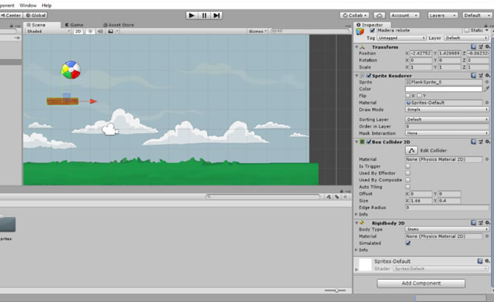Image resolution: width=494 pixels, height=302 pixels.
Task: Open the Mask Interaction dropdown
Action: coord(447,133)
